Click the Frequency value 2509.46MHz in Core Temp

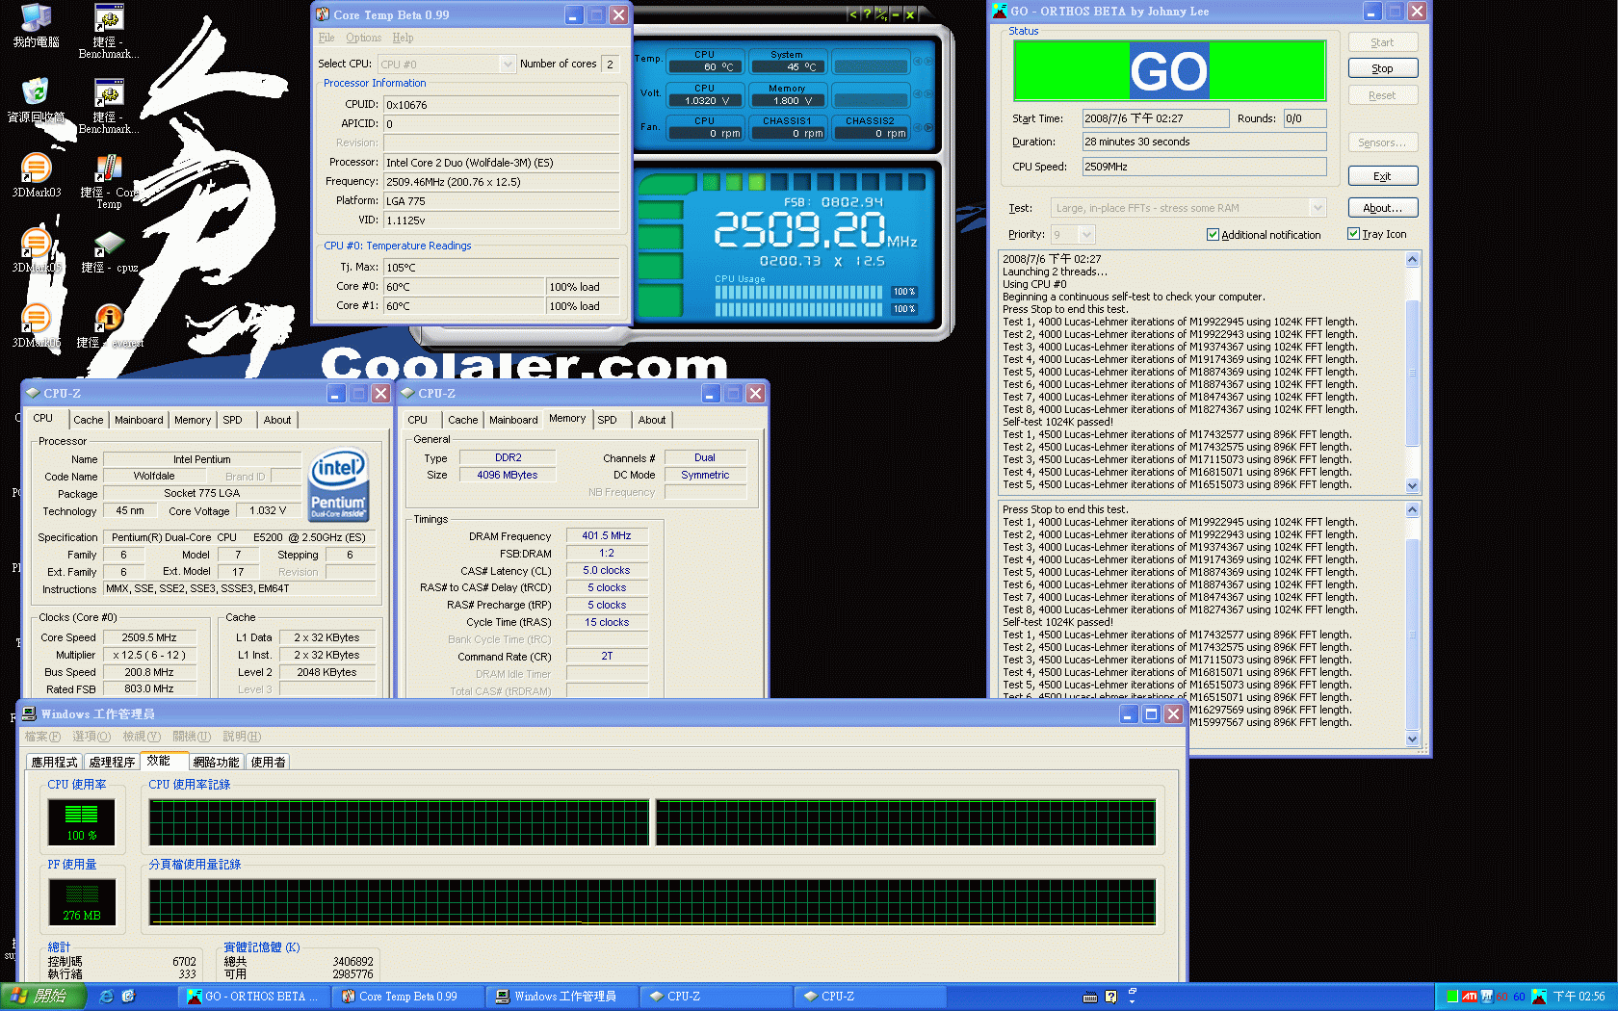click(501, 182)
